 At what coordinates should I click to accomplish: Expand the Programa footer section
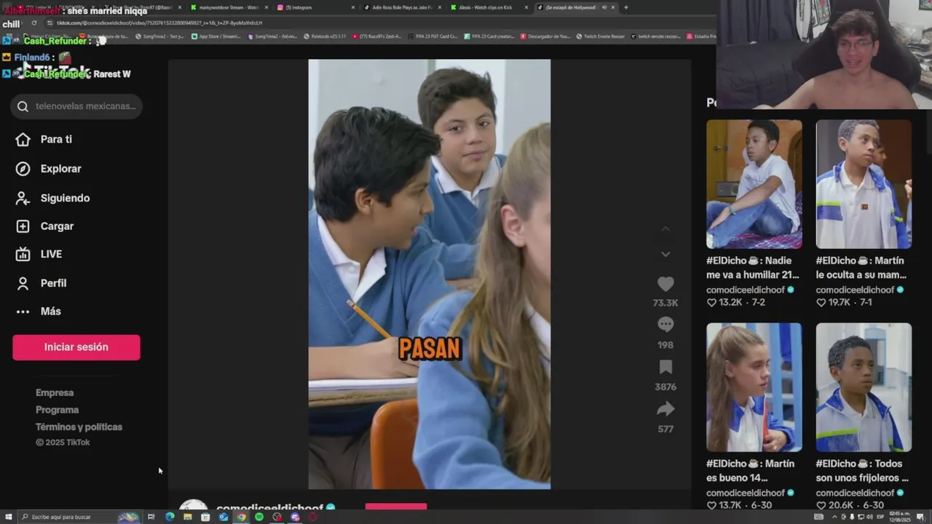pos(57,410)
